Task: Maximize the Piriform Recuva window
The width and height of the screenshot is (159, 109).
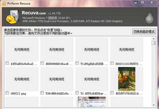Action: [142, 2]
